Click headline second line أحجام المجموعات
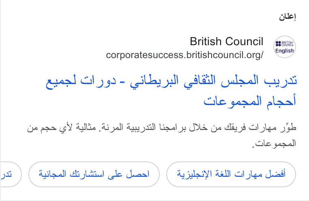This screenshot has width=309, height=201. (x=250, y=101)
